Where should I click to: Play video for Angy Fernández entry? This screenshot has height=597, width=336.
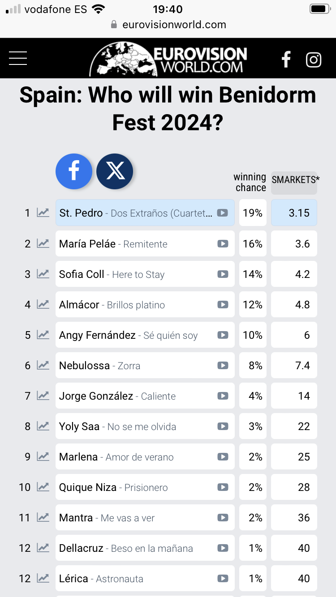click(223, 335)
